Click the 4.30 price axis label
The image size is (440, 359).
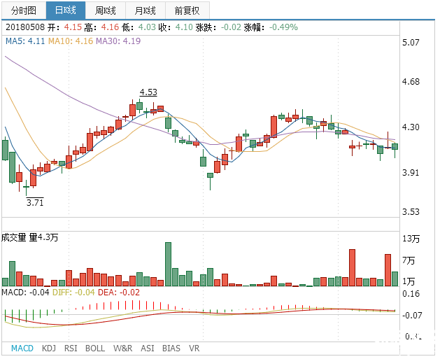(411, 127)
